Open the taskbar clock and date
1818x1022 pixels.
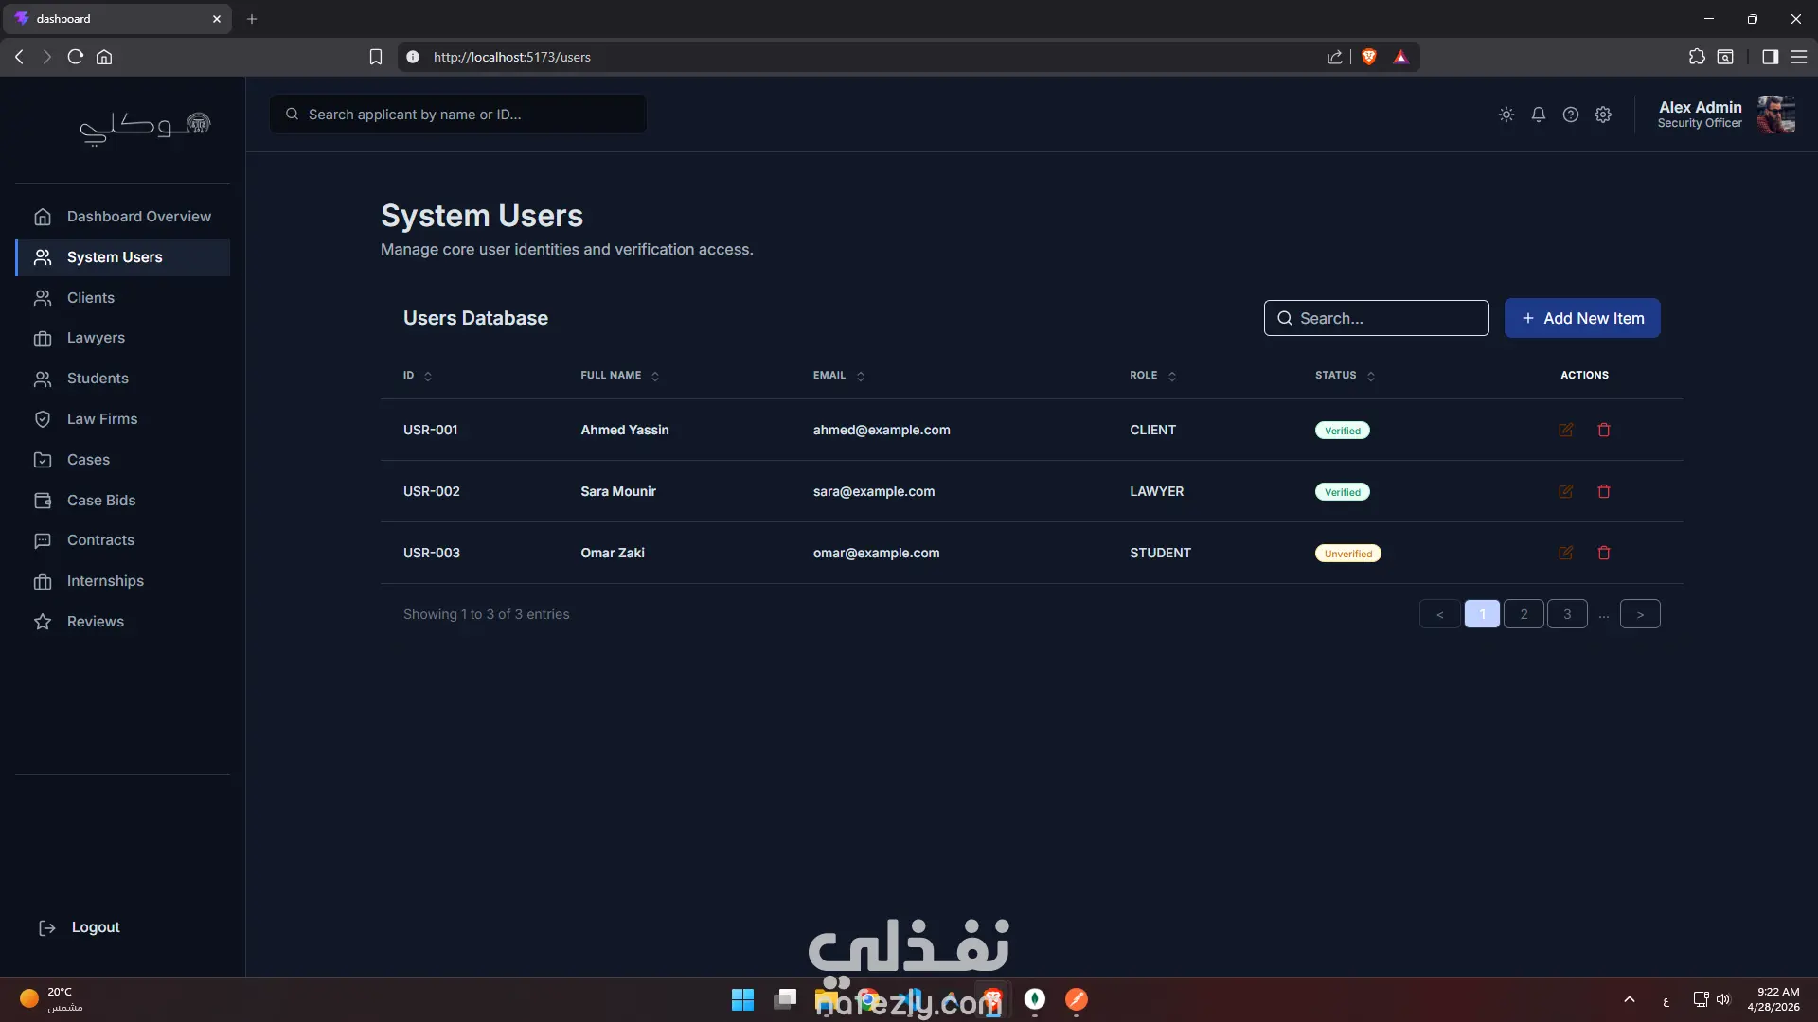(x=1773, y=999)
